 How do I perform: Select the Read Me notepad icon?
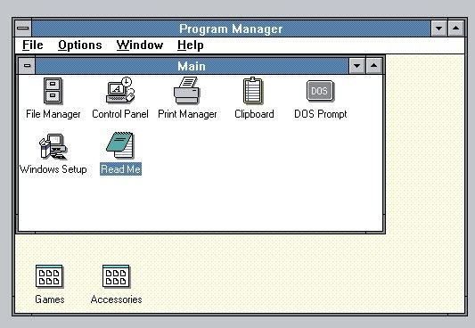coord(120,145)
